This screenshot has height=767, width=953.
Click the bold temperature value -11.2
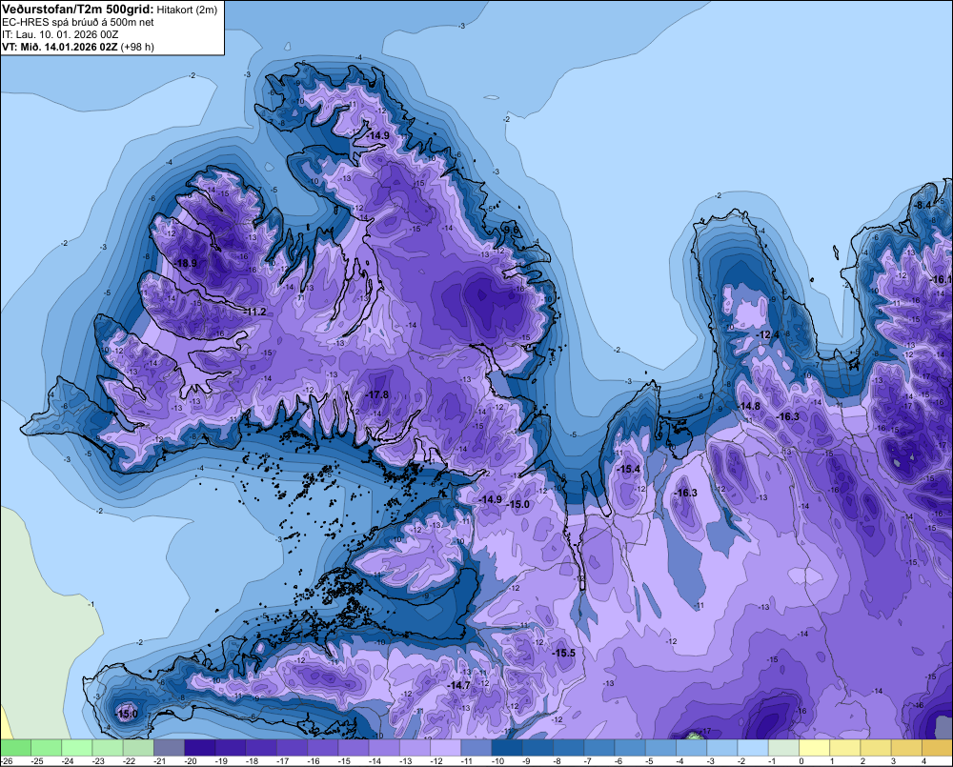tap(255, 312)
